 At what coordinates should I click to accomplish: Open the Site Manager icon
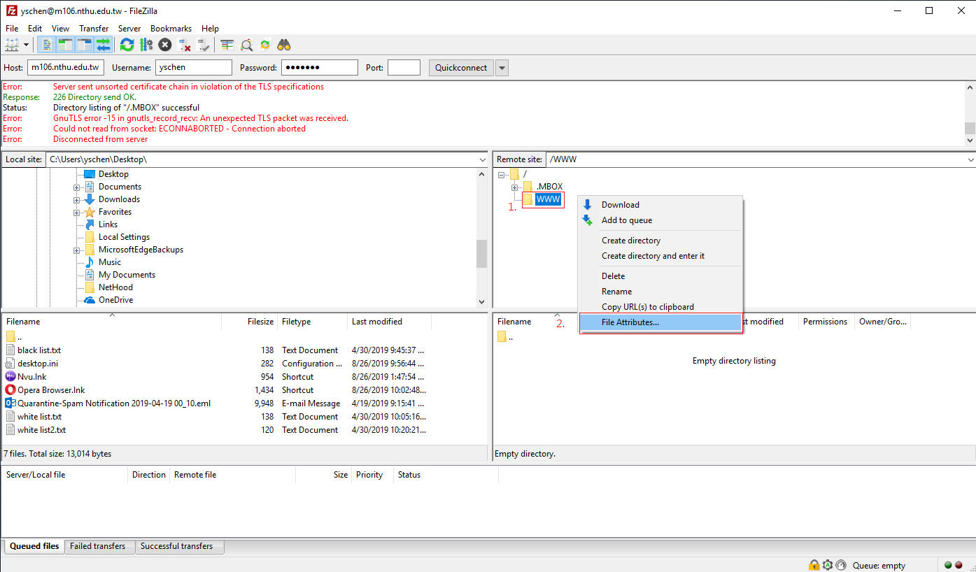12,45
